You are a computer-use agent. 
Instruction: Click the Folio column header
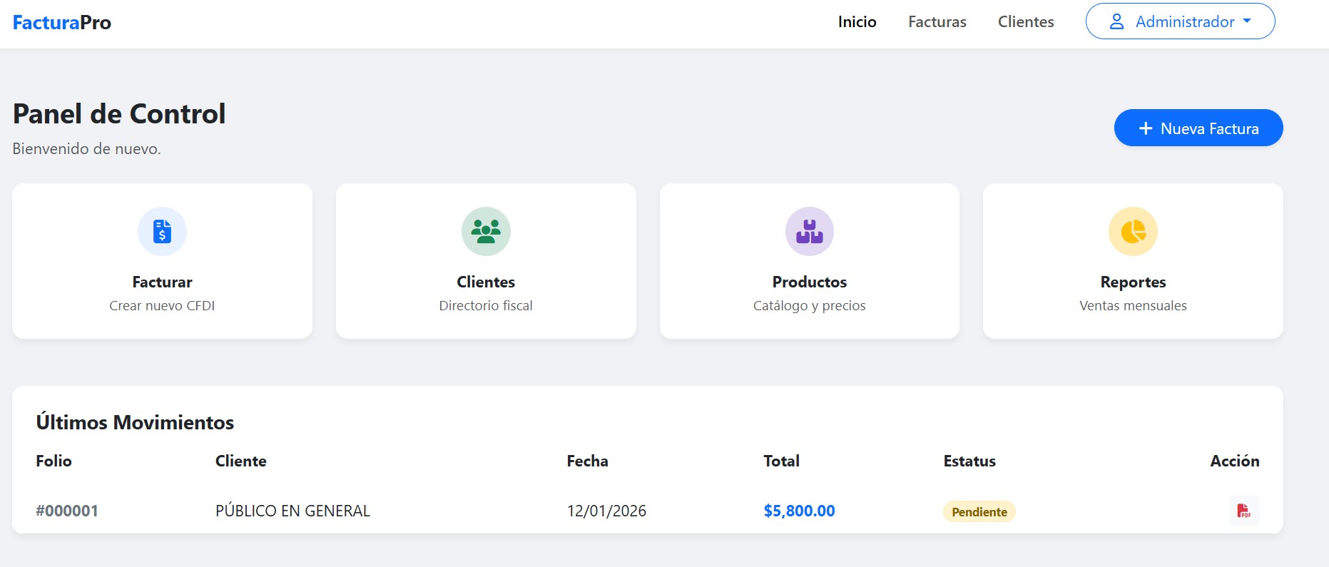tap(54, 461)
